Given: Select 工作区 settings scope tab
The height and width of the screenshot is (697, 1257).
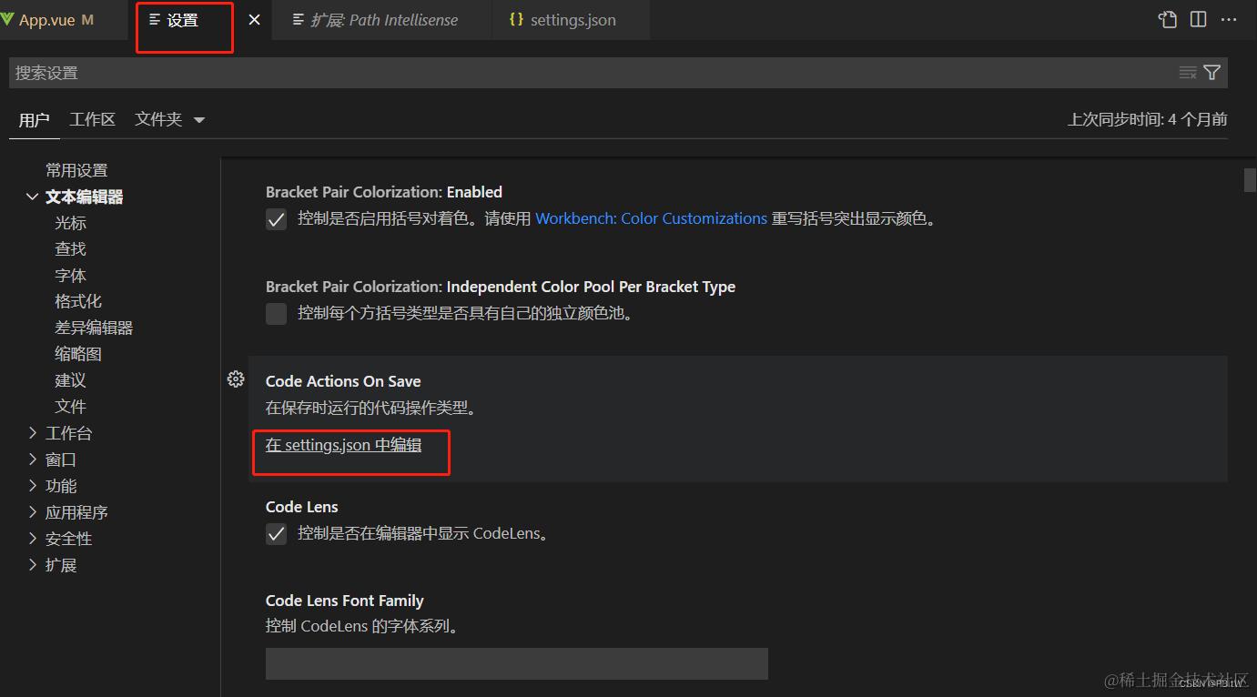Looking at the screenshot, I should coord(93,119).
